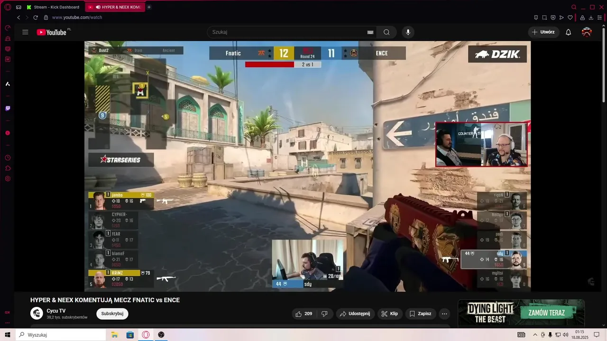Viewport: 607px width, 341px height.
Task: Click the pinboard pin icon in toolbar
Action: click(536, 18)
